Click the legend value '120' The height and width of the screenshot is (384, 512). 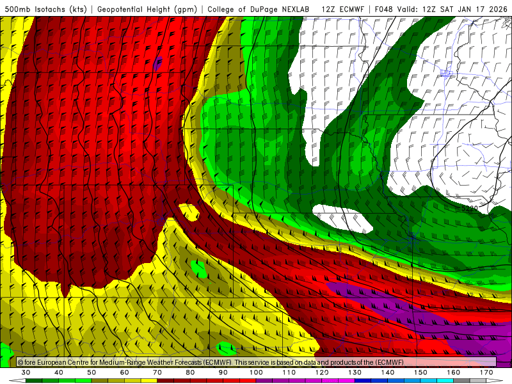point(322,372)
